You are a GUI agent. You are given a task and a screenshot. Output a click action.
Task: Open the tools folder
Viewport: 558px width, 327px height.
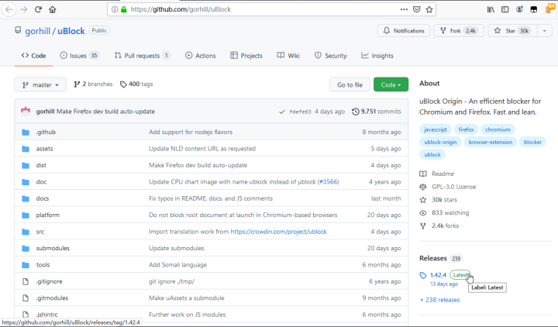(43, 265)
